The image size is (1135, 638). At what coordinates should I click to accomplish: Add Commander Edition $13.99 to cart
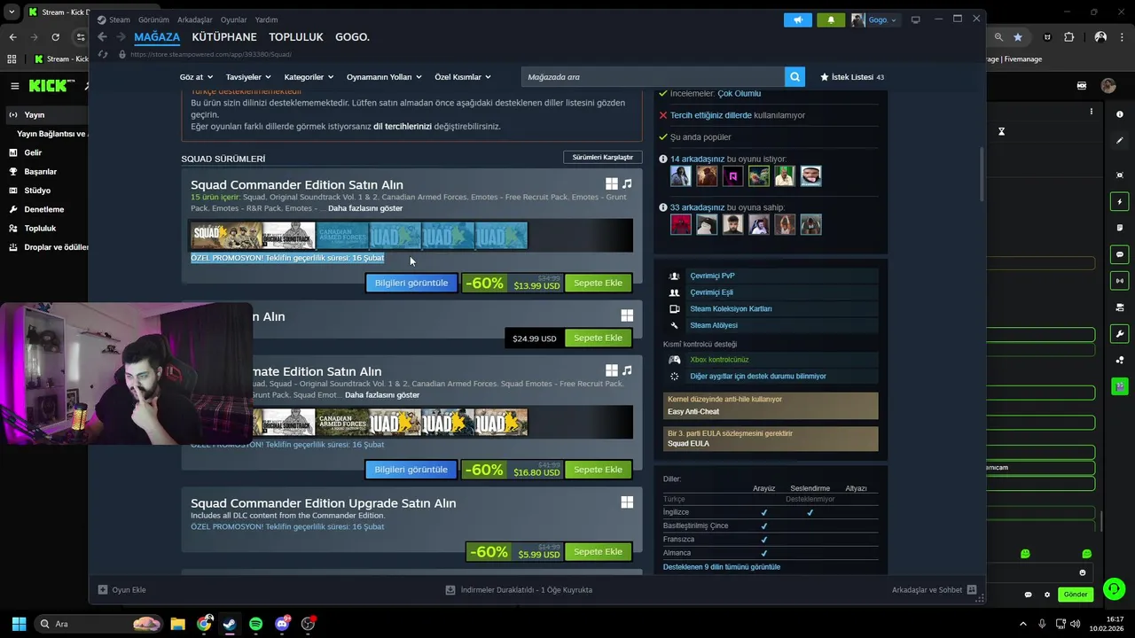click(598, 283)
